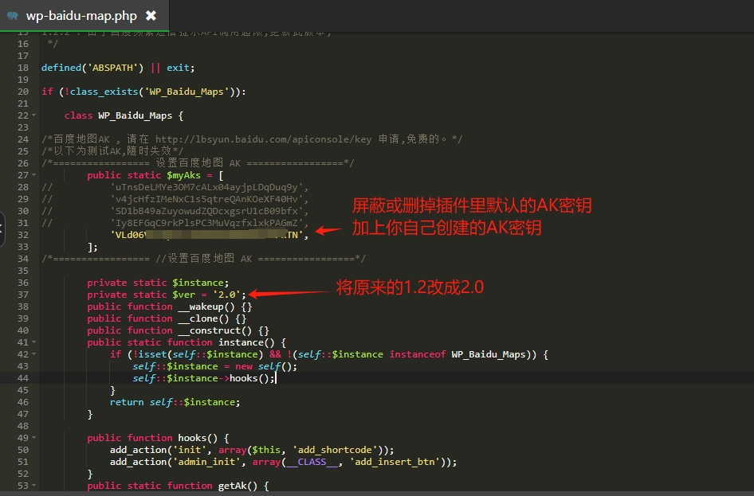Click the exit keyword on line 18
The width and height of the screenshot is (754, 496).
tap(178, 68)
